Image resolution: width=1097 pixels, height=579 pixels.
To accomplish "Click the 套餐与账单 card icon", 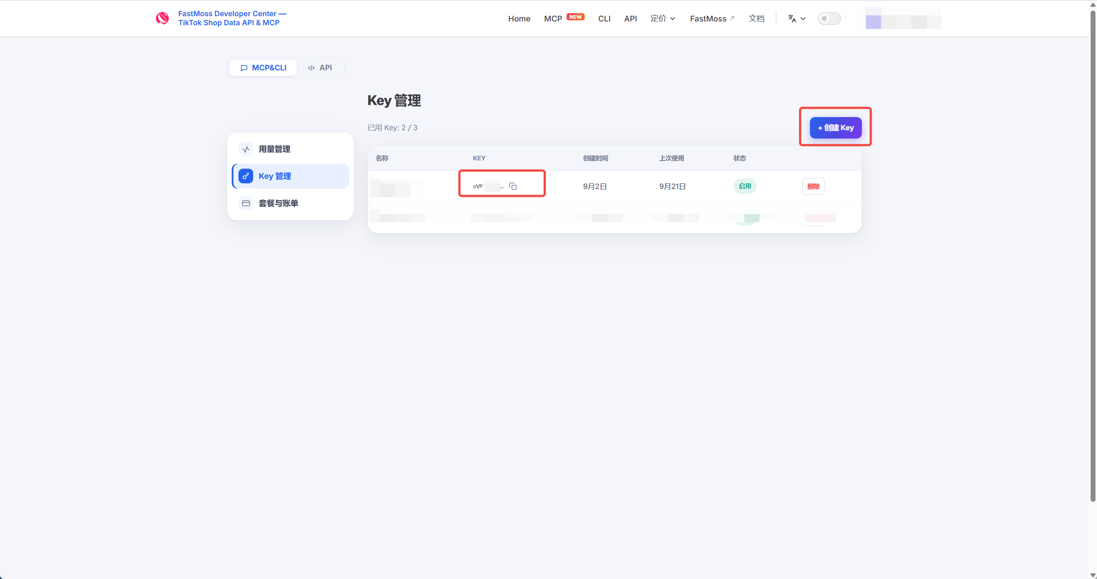I will click(246, 203).
